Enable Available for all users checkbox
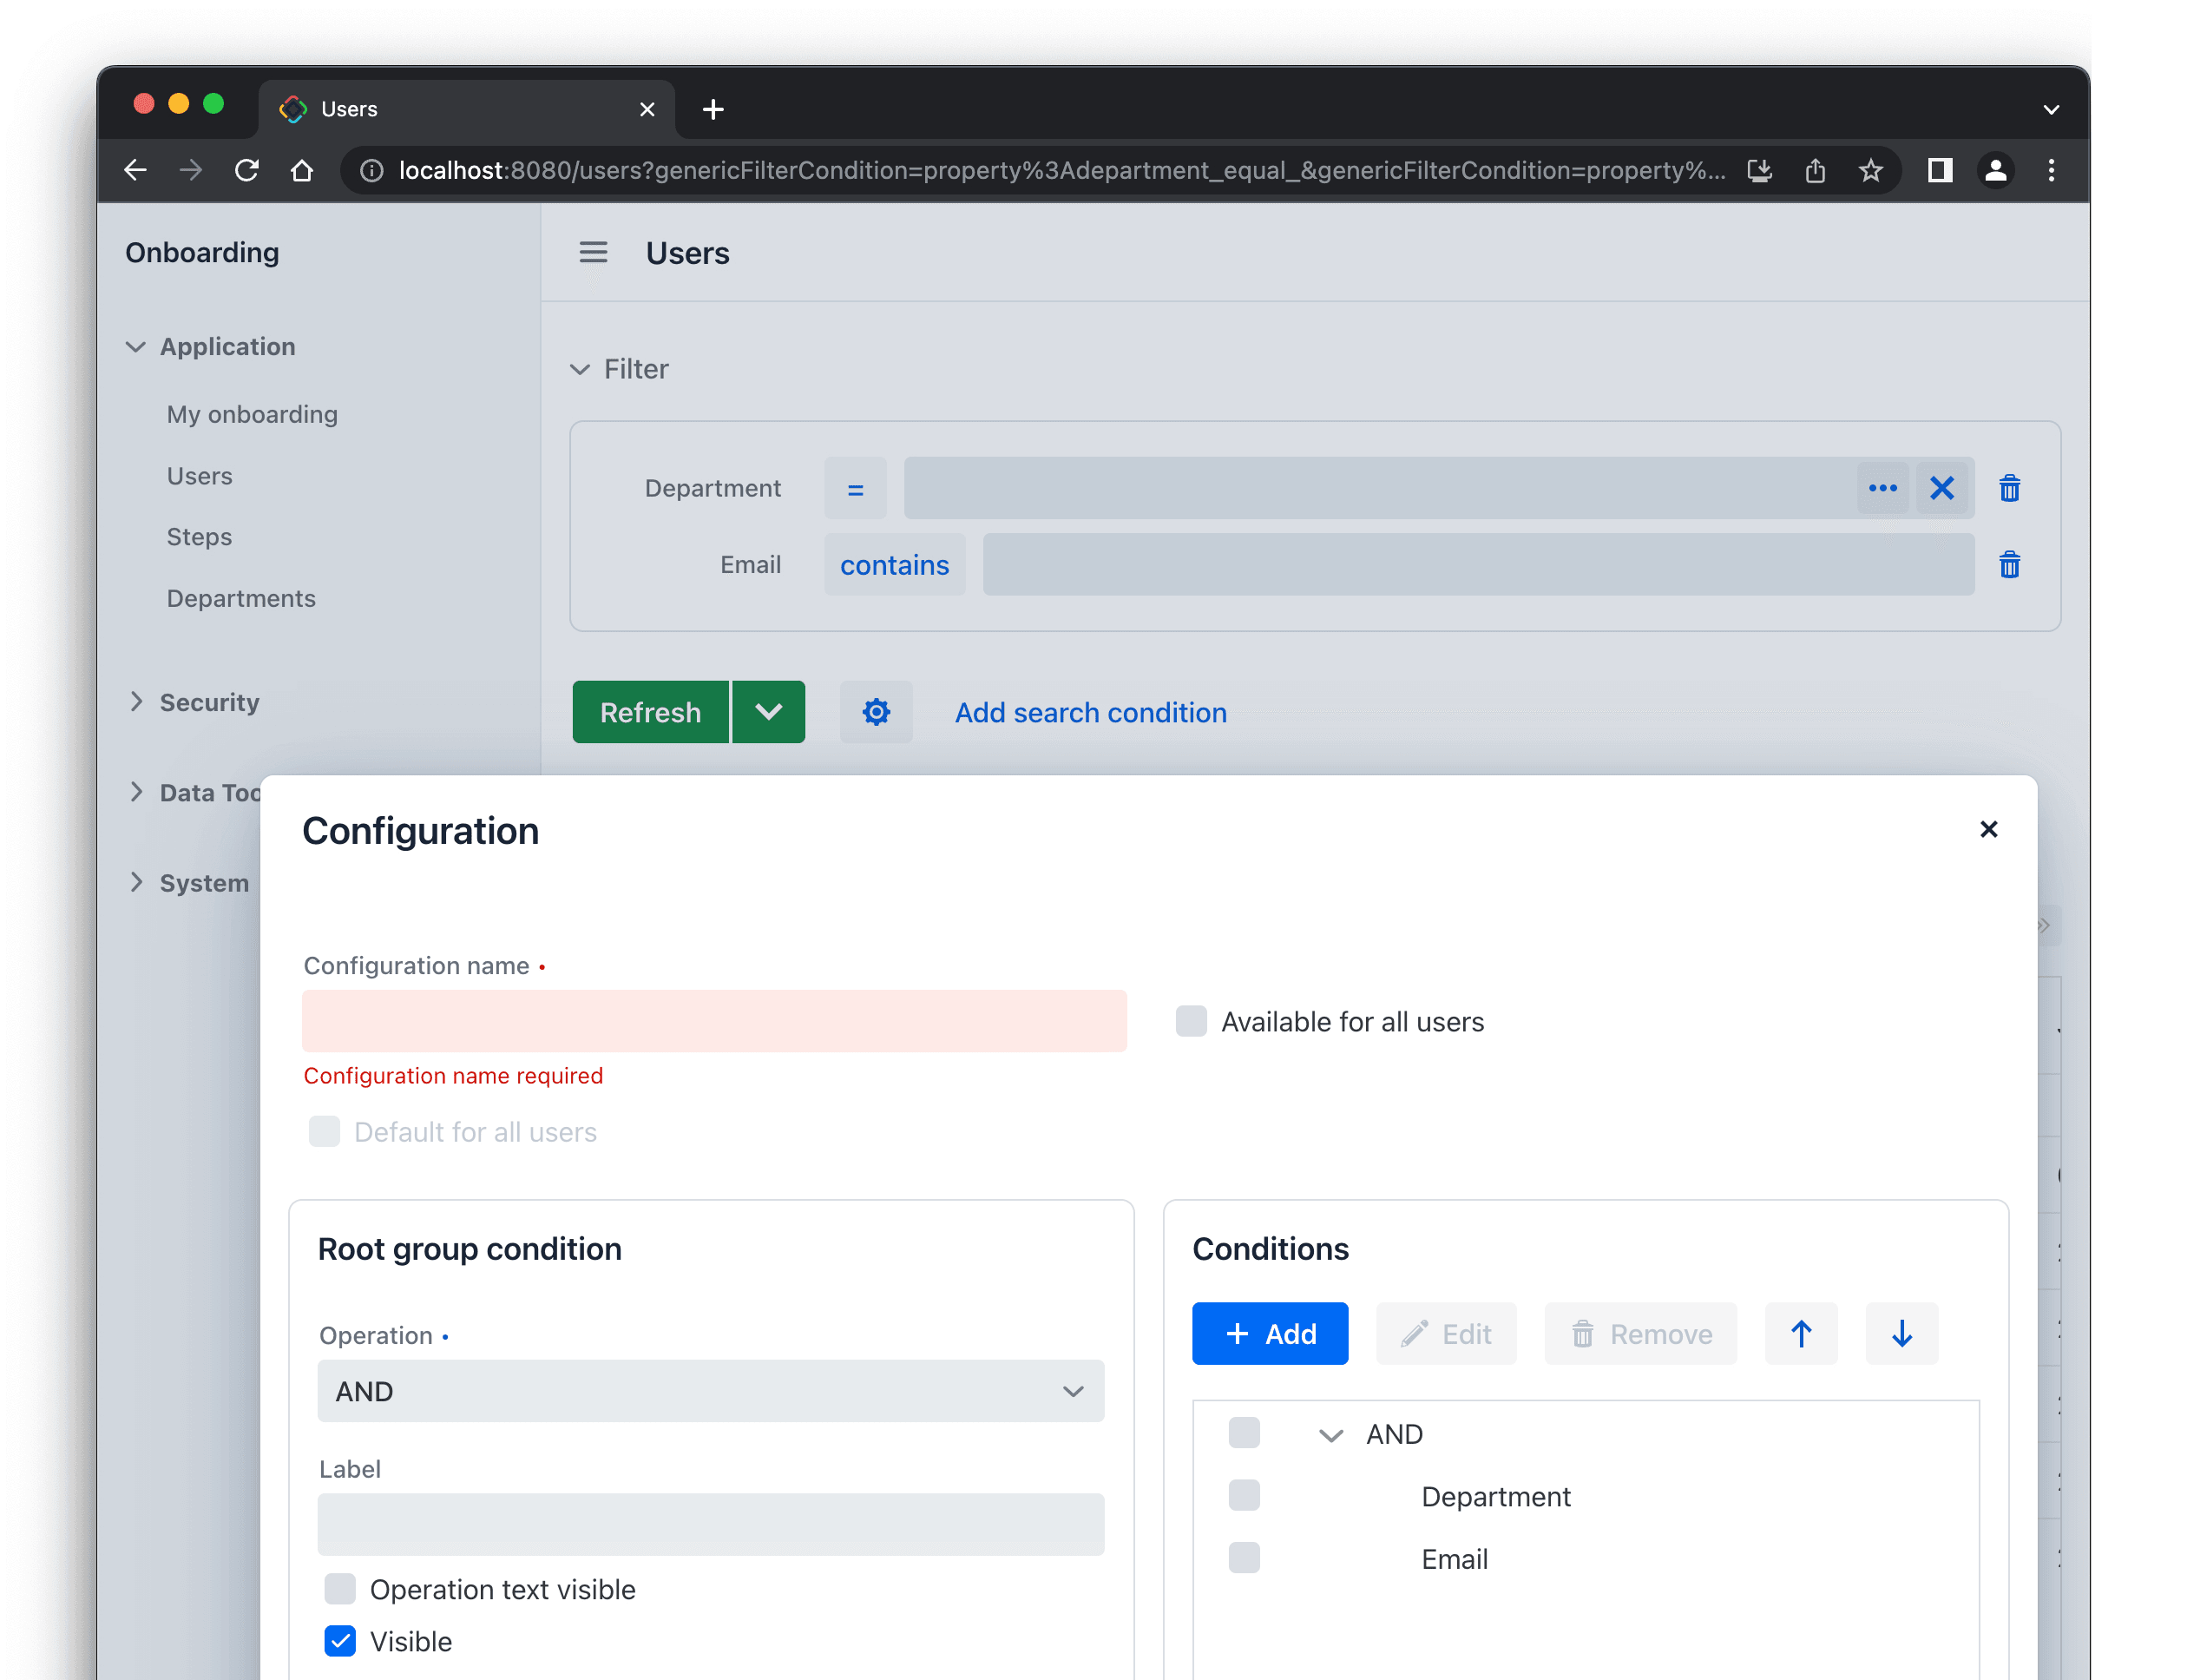Image resolution: width=2187 pixels, height=1680 pixels. (x=1191, y=1021)
